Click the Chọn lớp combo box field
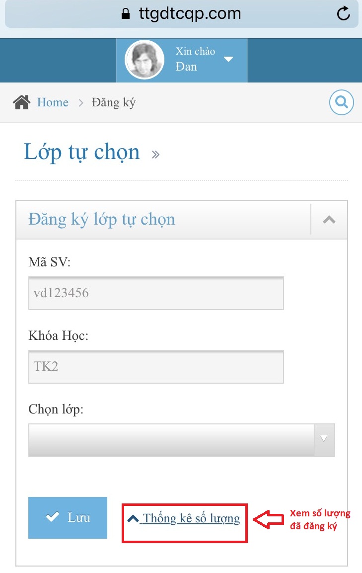 [x=182, y=440]
